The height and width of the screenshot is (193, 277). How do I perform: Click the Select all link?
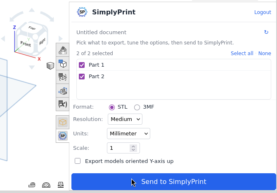click(242, 53)
